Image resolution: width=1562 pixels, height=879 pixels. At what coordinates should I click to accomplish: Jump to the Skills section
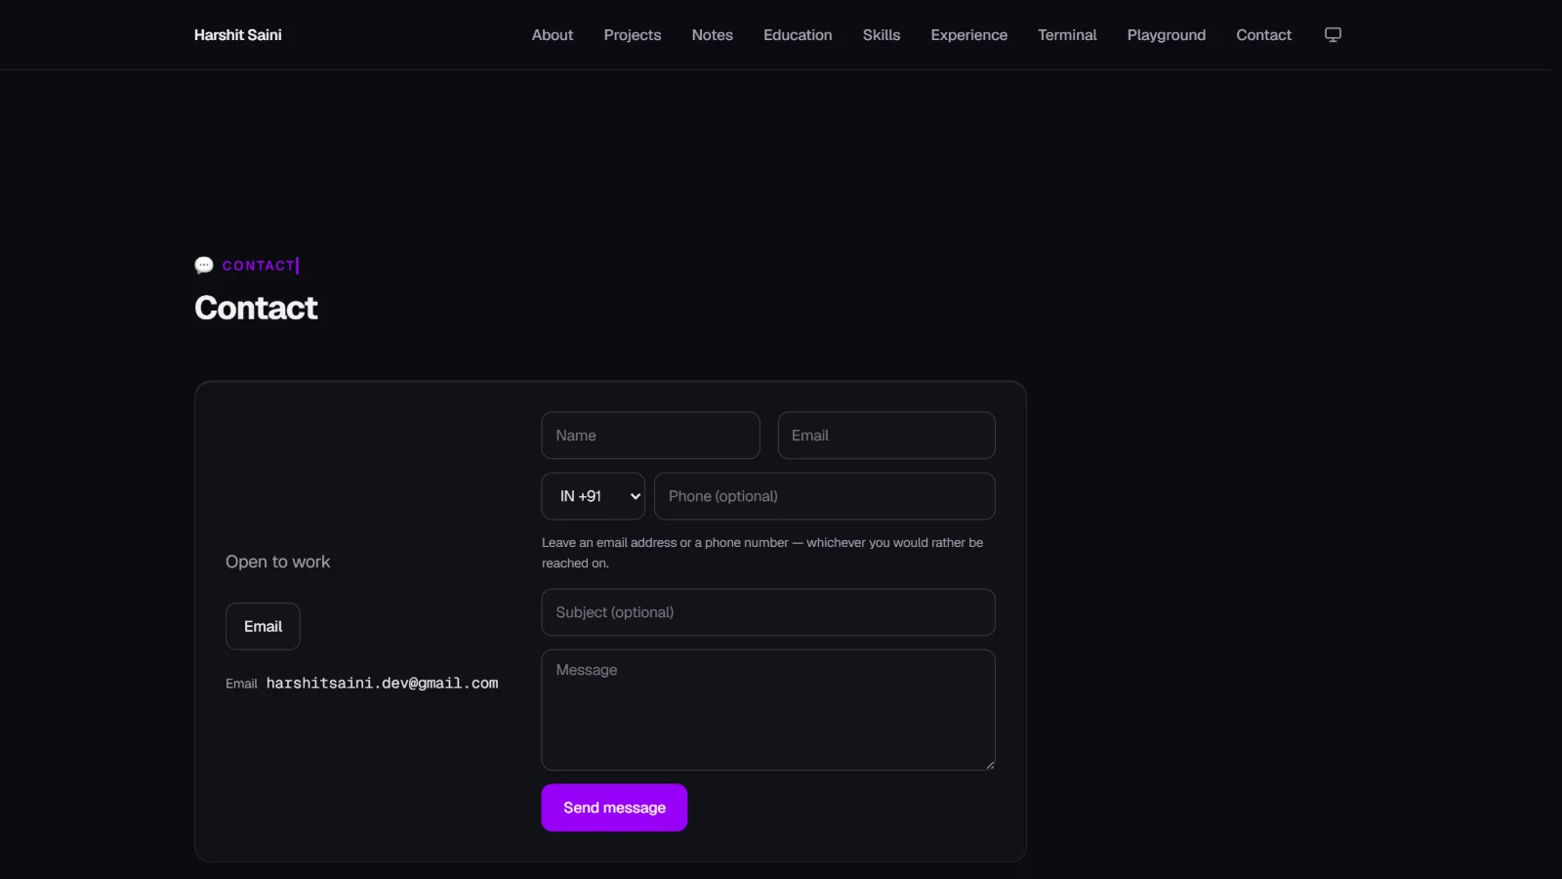click(882, 35)
